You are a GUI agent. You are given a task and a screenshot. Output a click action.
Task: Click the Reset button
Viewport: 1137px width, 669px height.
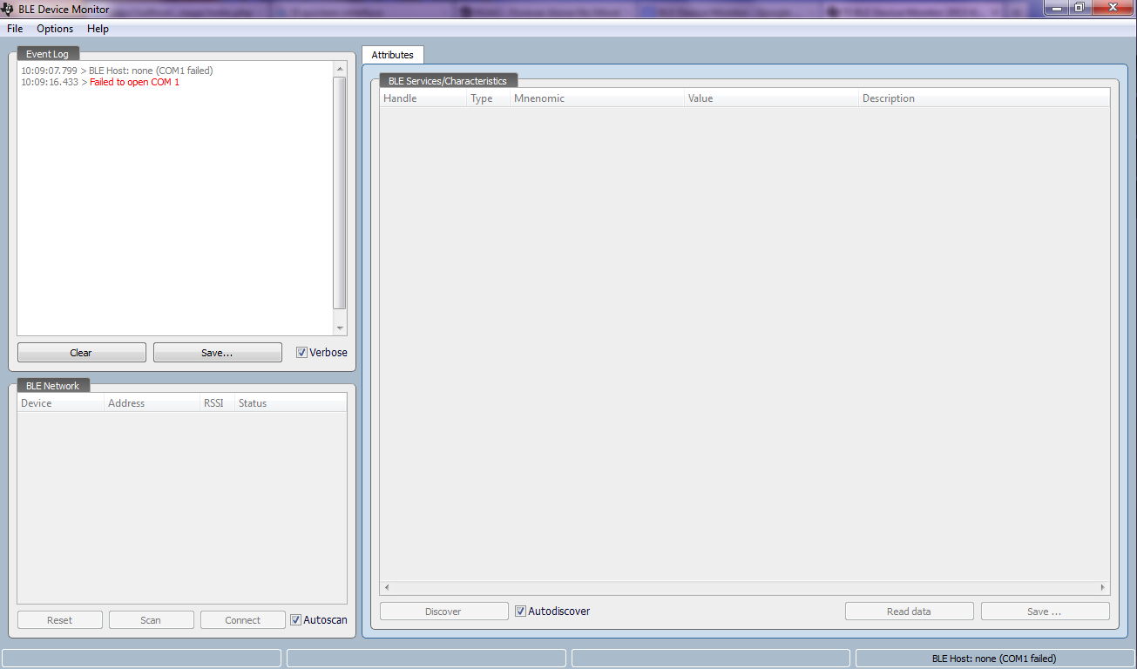coord(59,619)
